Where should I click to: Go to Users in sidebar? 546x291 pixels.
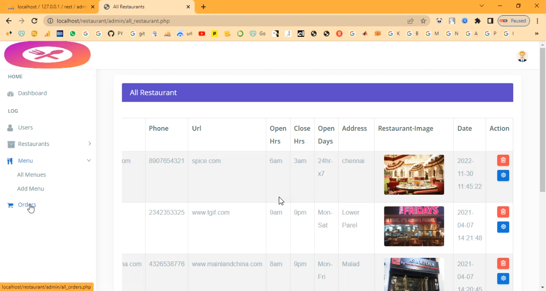[x=25, y=128]
